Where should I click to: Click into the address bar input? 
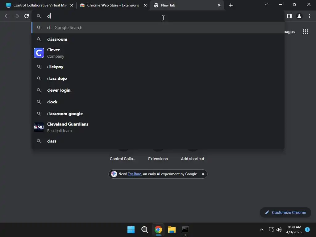[158, 16]
